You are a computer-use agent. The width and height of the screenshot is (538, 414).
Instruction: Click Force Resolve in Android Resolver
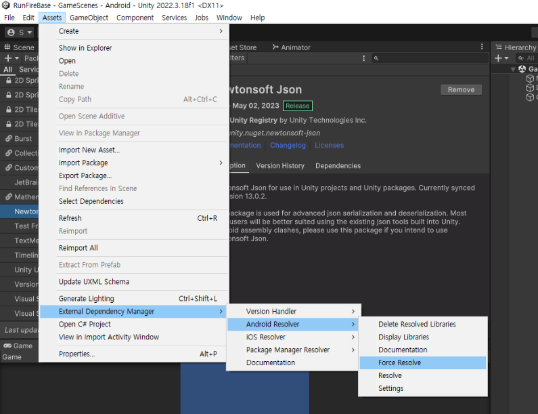(423, 363)
